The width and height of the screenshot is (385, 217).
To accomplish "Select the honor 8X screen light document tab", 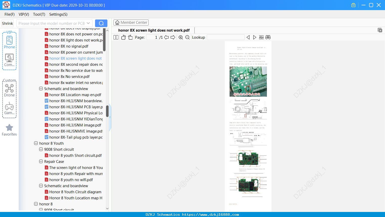I will click(154, 30).
